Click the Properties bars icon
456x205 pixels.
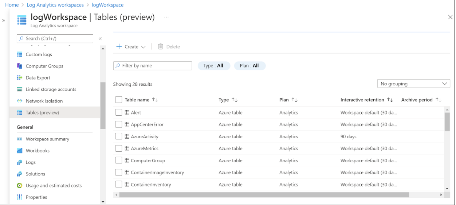[x=20, y=197]
